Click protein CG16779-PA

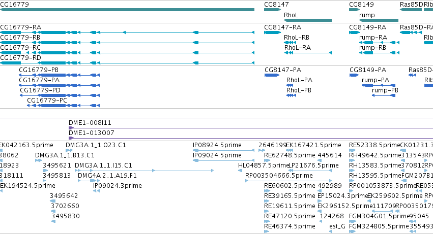pyautogui.click(x=59, y=85)
